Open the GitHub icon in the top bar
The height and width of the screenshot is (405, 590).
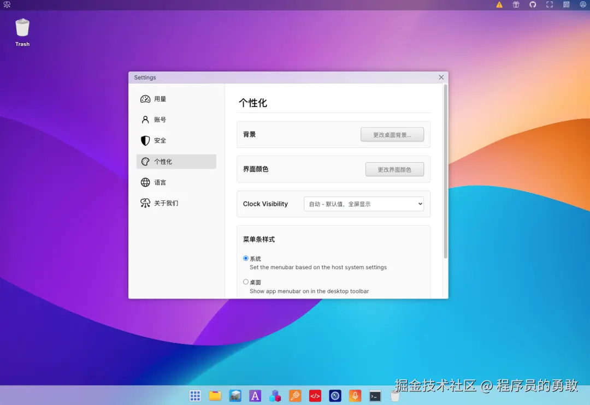pos(533,4)
